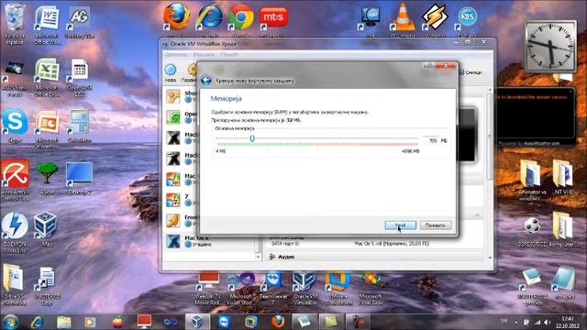The image size is (587, 330).
Task: Go back with the wizard's blue arrow
Action: coord(205,81)
